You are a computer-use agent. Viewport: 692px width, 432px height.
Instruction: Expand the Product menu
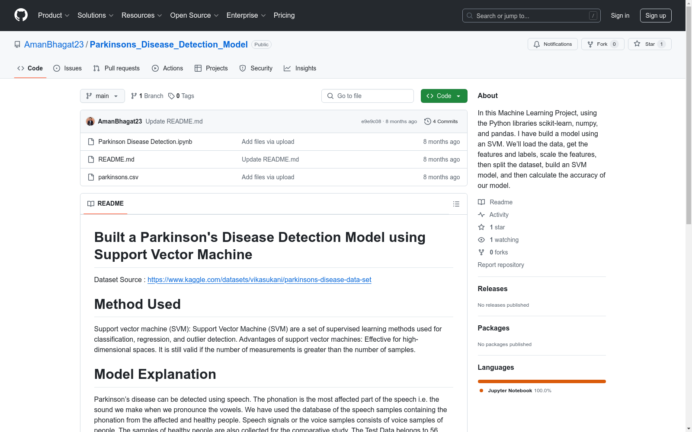point(54,16)
